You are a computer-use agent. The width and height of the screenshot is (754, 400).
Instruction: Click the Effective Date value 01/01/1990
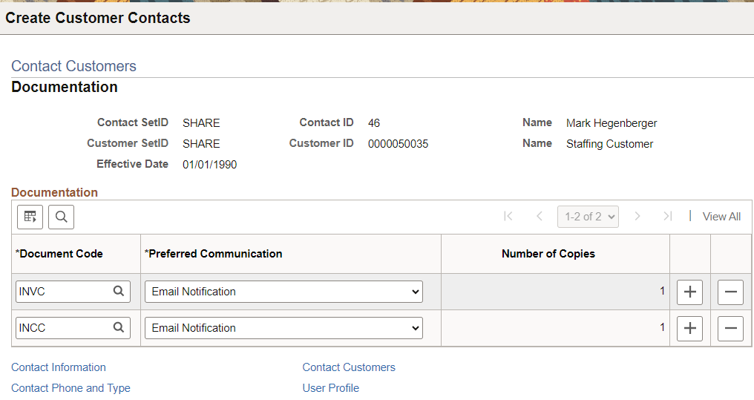coord(210,165)
